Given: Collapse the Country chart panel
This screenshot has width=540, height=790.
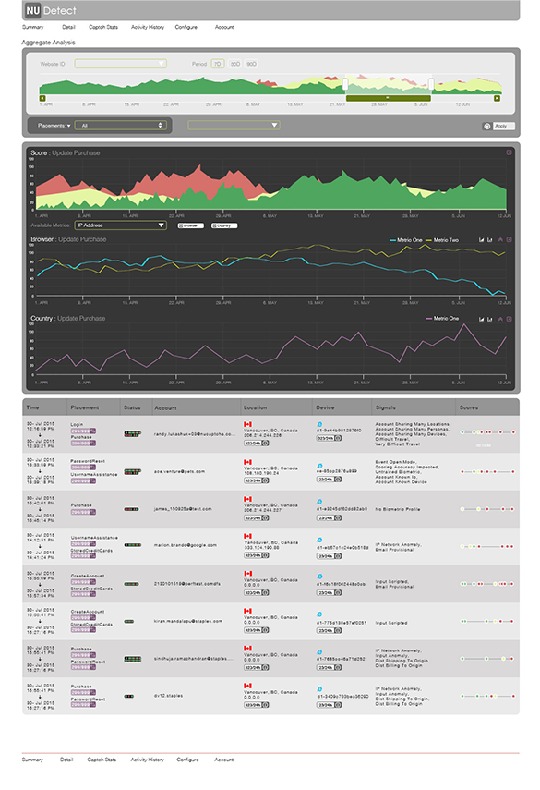Looking at the screenshot, I should (x=500, y=319).
